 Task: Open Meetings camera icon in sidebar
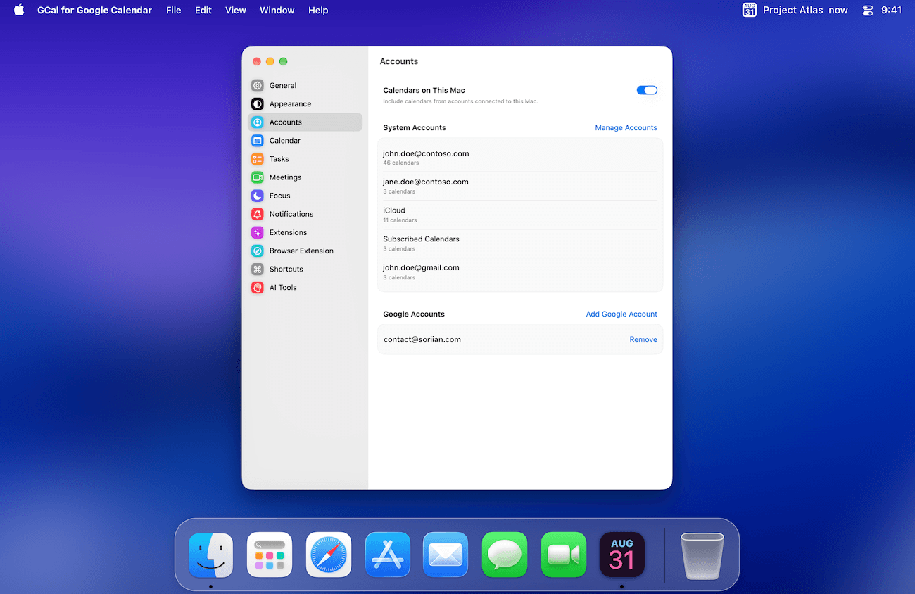pos(258,177)
